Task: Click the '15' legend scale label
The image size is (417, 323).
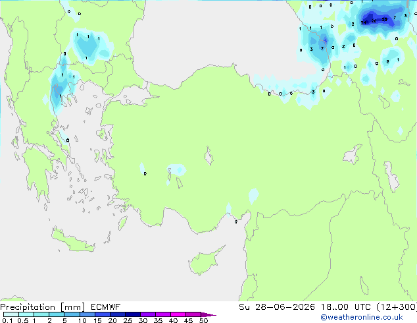Action: click(x=97, y=320)
